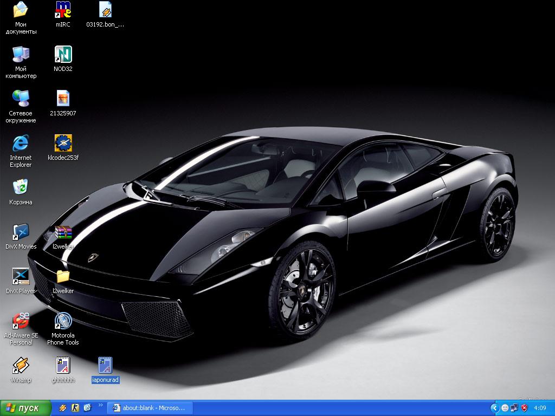Image resolution: width=555 pixels, height=416 pixels.
Task: Select the l2welker folder icon
Action: click(x=63, y=277)
